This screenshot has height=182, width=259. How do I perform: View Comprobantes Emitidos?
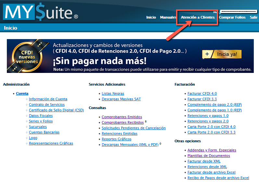pos(122,117)
